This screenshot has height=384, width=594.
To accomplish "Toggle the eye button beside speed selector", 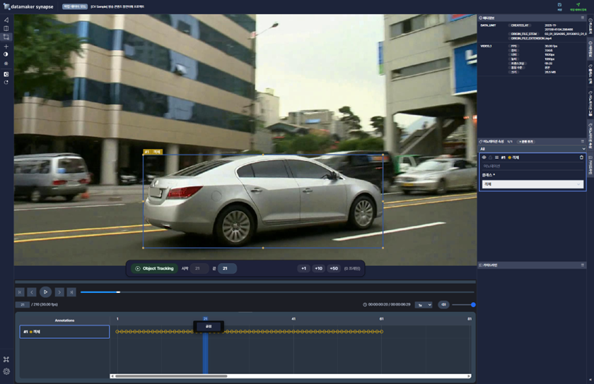I will (x=443, y=305).
